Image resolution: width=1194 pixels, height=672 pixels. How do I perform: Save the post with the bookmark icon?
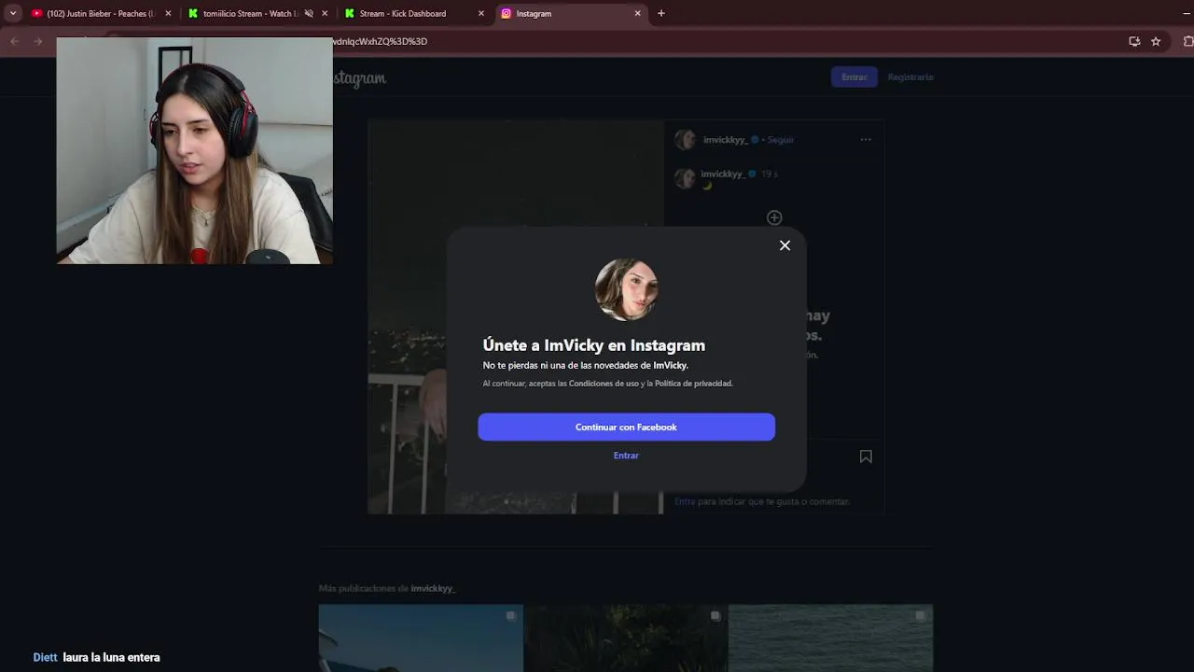(866, 456)
